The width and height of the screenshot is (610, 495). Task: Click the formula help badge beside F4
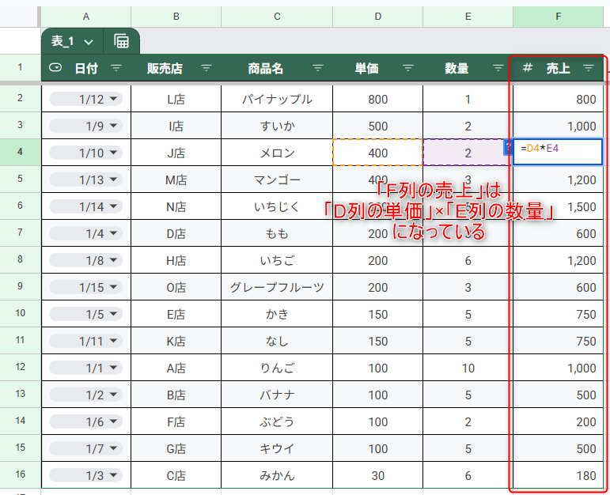pyautogui.click(x=507, y=147)
